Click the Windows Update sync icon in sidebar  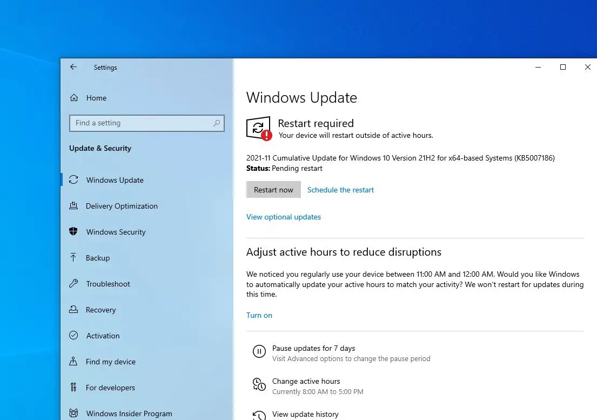tap(73, 179)
